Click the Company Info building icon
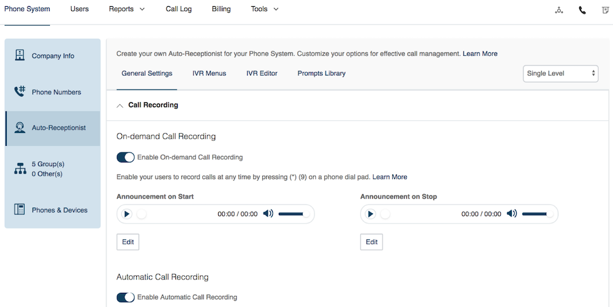Image resolution: width=613 pixels, height=307 pixels. pyautogui.click(x=20, y=56)
